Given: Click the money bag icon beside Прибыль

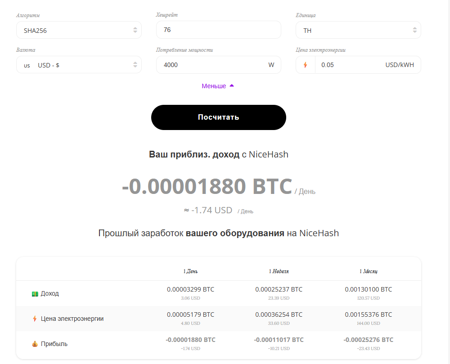Looking at the screenshot, I should [35, 344].
